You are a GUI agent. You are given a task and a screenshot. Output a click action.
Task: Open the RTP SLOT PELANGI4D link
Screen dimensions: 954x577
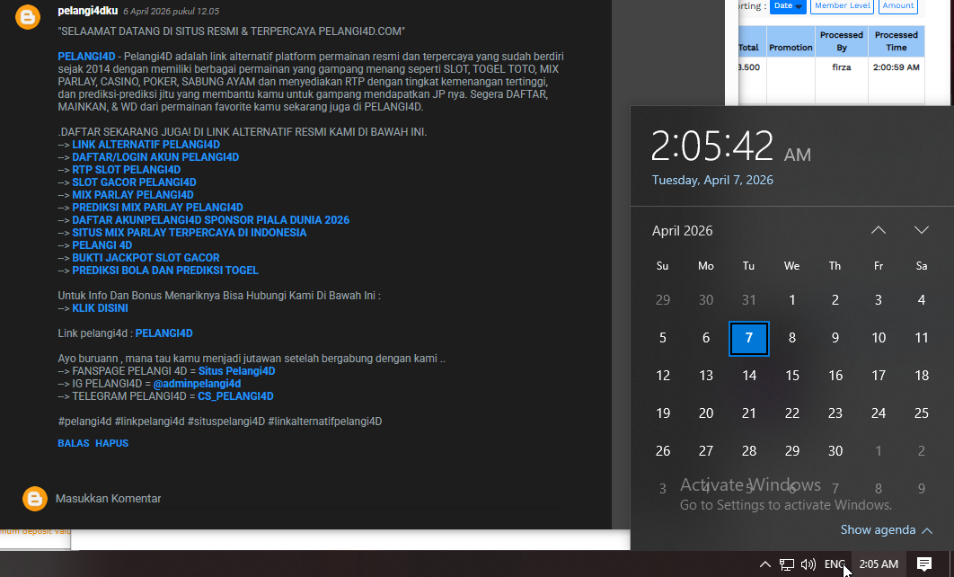pos(127,170)
